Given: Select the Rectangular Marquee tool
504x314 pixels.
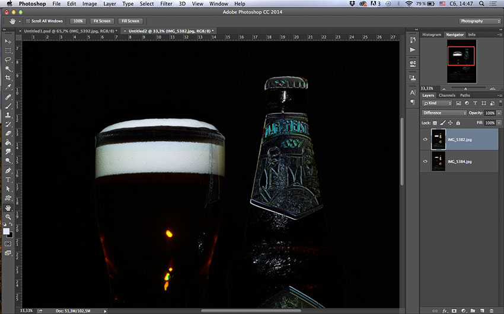Looking at the screenshot, I should 8,51.
